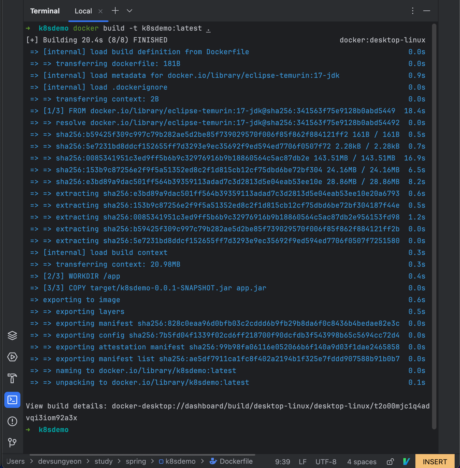Open terminal options three-dot menu

click(413, 11)
